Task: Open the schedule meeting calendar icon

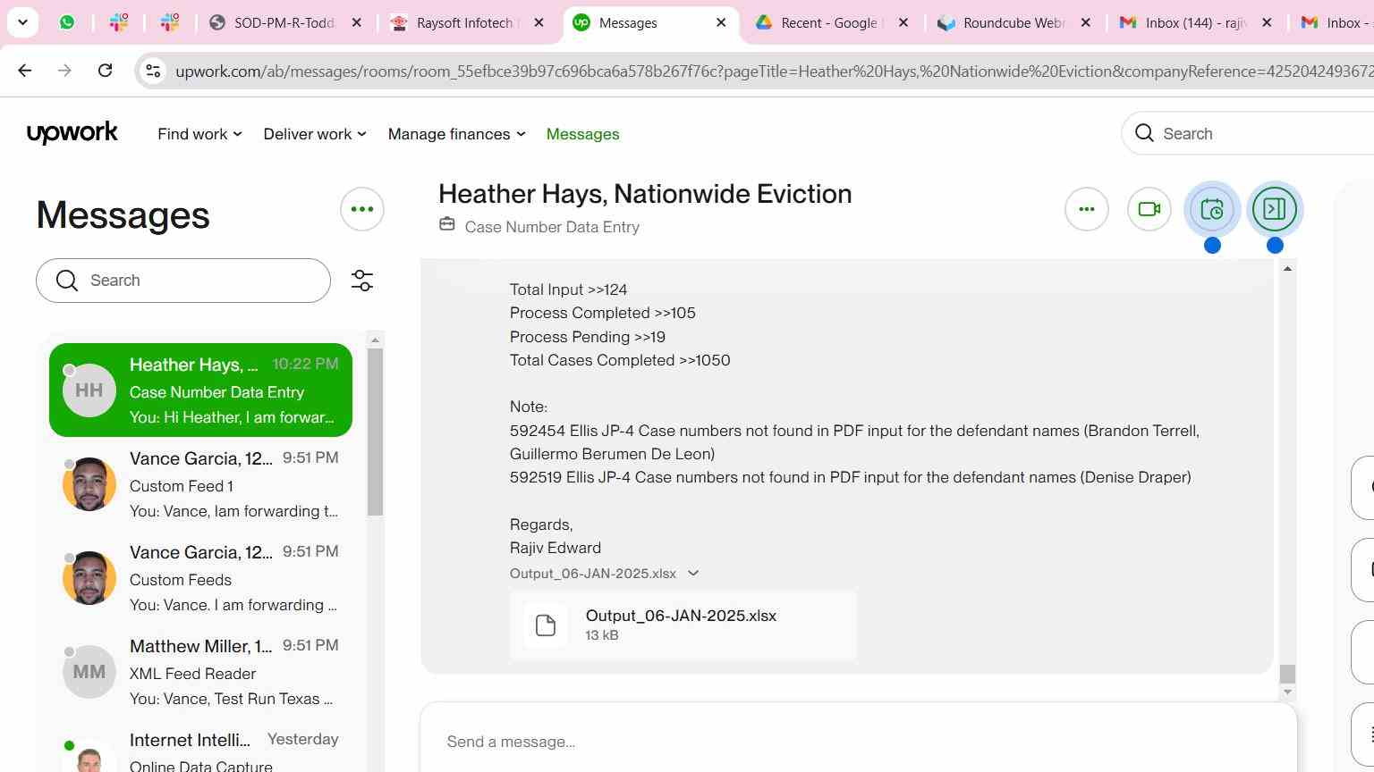Action: pyautogui.click(x=1212, y=209)
